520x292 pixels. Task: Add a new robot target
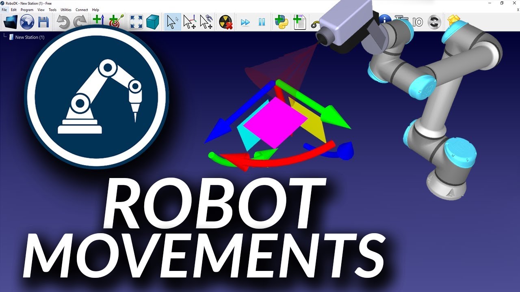115,22
